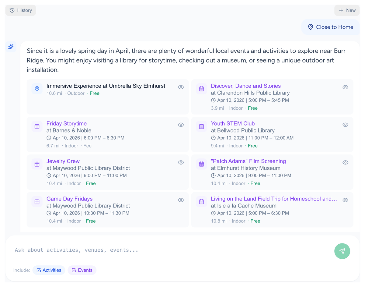Click "Apr 10, 2026 | 10:30 PM – 11:30 PM" time

point(91,213)
